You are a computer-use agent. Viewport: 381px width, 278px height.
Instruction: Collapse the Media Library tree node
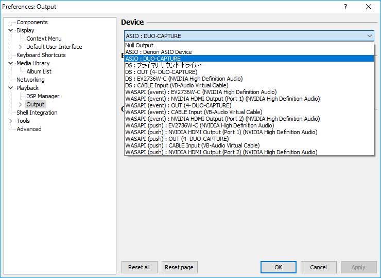click(10, 63)
